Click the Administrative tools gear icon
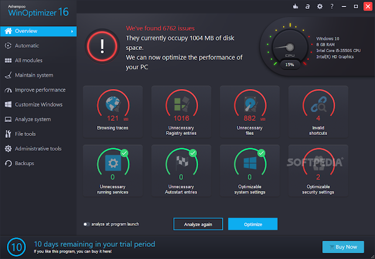 point(8,148)
